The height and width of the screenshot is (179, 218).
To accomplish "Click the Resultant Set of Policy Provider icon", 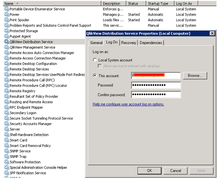I will click(x=6, y=96).
